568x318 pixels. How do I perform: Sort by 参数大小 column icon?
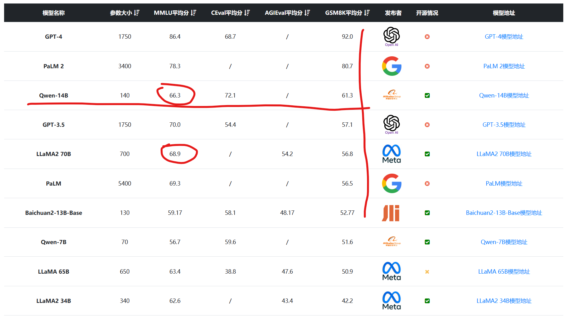click(136, 13)
